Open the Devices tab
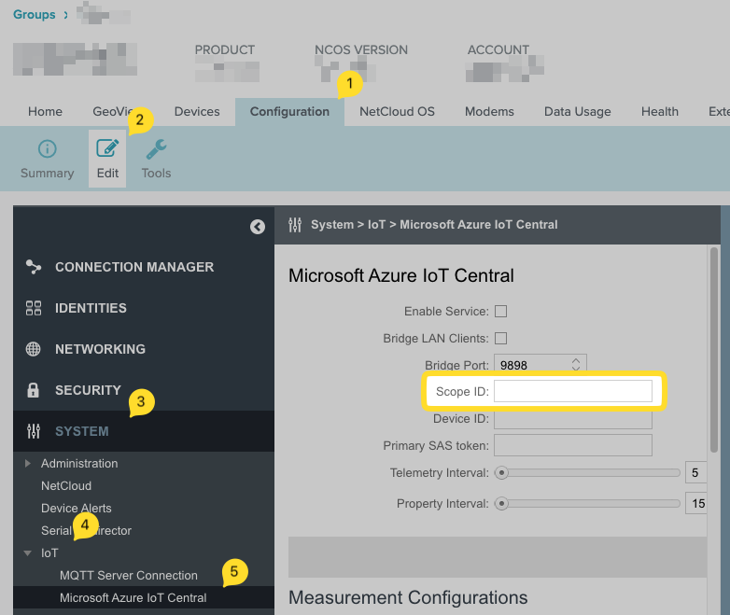Image resolution: width=730 pixels, height=615 pixels. 197,112
